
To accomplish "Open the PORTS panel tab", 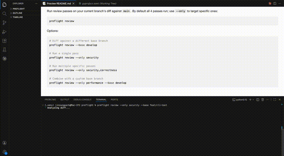I will pyautogui.click(x=114, y=100).
